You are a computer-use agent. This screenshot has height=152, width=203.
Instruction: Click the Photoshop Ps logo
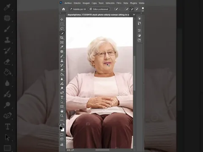61,3
